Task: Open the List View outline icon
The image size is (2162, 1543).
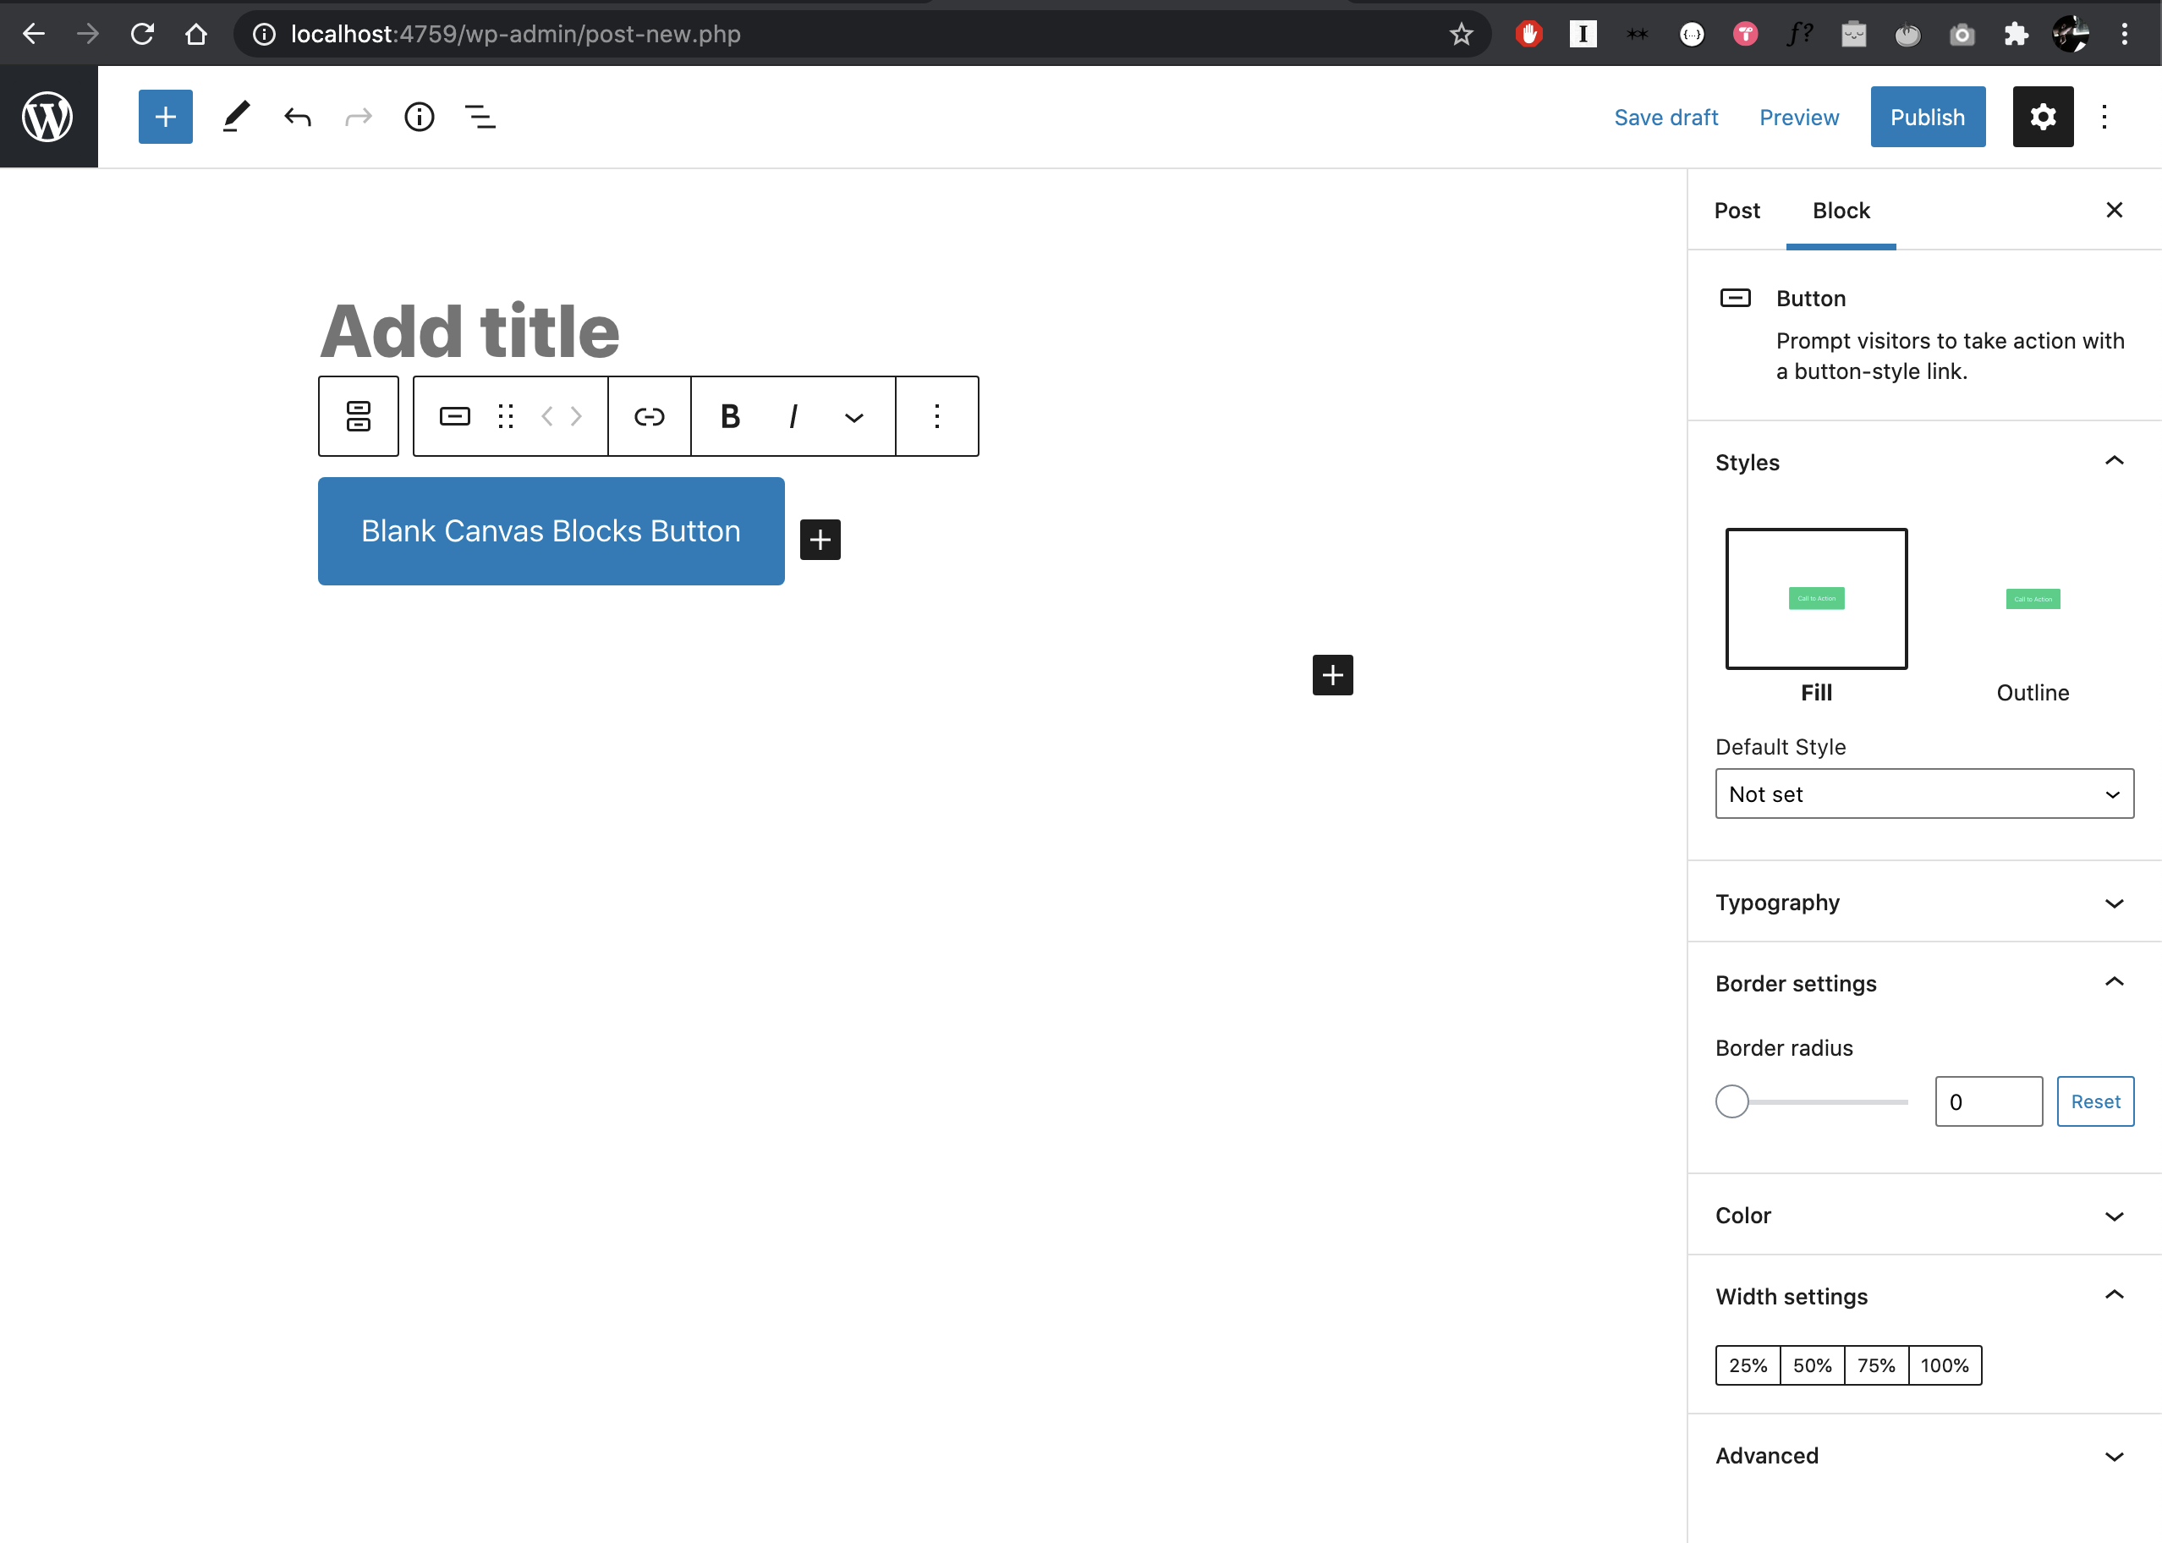Action: coord(480,117)
